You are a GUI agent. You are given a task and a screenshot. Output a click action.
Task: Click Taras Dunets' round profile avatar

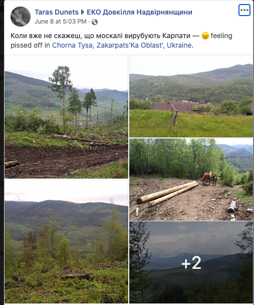[x=21, y=17]
